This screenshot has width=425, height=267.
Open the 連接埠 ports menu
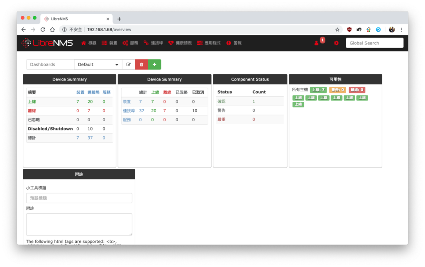tap(154, 43)
